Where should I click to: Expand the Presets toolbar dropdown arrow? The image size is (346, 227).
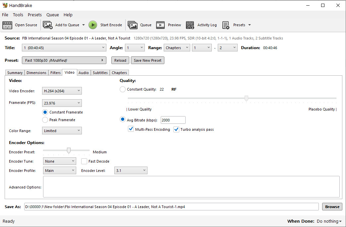tap(250, 25)
